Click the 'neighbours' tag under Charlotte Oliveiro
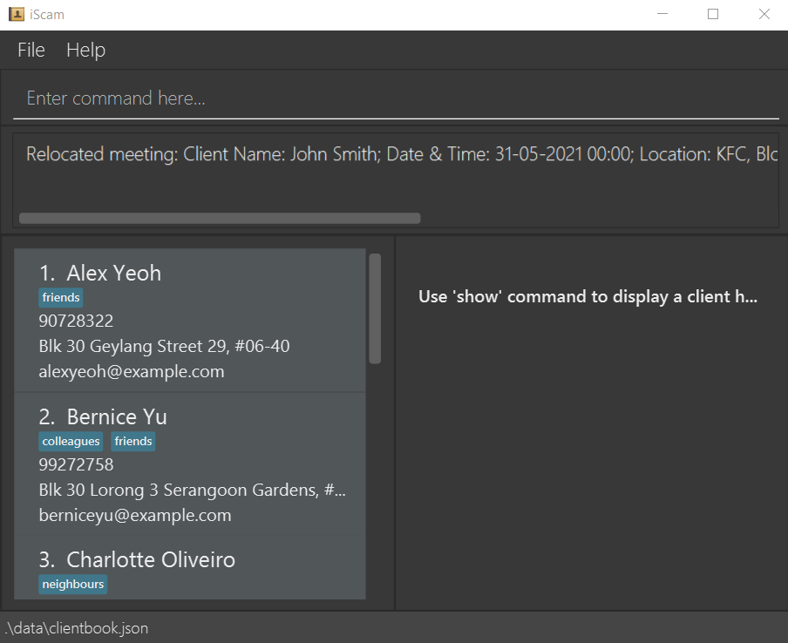Image resolution: width=788 pixels, height=643 pixels. tap(73, 585)
